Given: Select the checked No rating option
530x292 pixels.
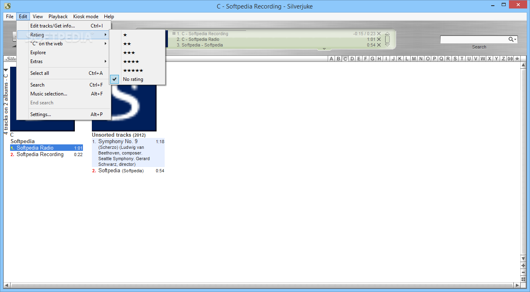Looking at the screenshot, I should coord(137,79).
